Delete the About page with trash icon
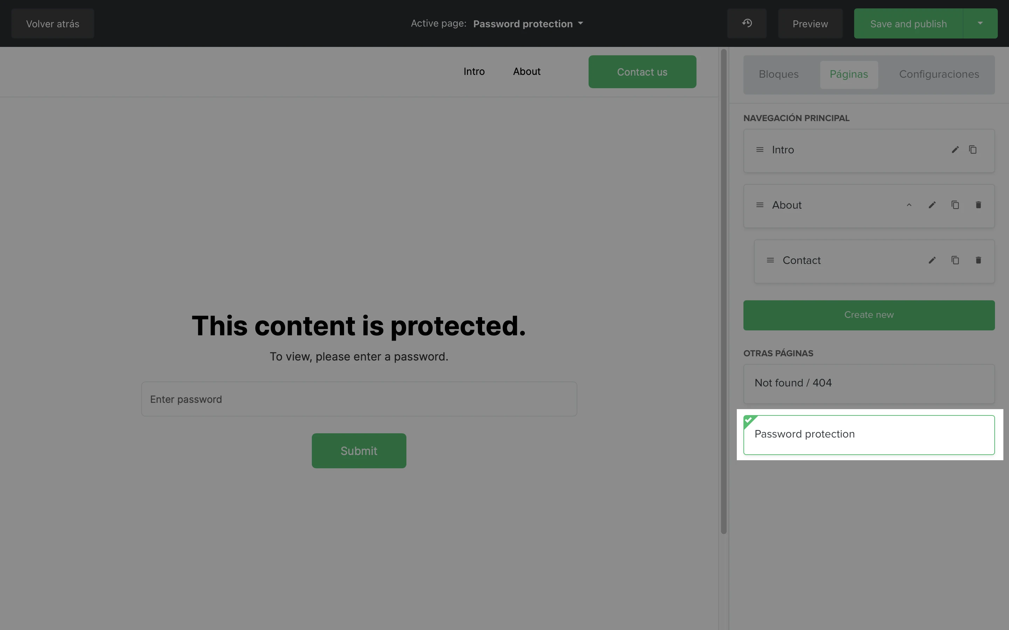The height and width of the screenshot is (630, 1009). (x=978, y=205)
